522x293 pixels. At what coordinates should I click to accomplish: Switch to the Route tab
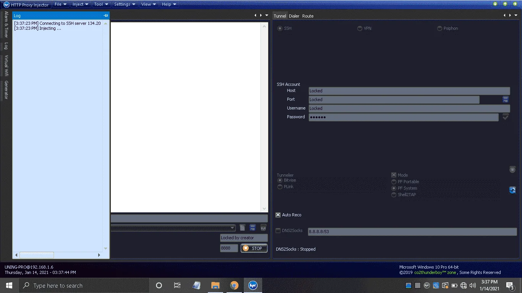click(308, 16)
